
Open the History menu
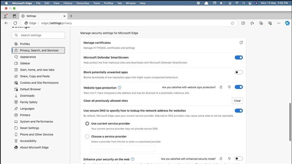(x=68, y=3)
